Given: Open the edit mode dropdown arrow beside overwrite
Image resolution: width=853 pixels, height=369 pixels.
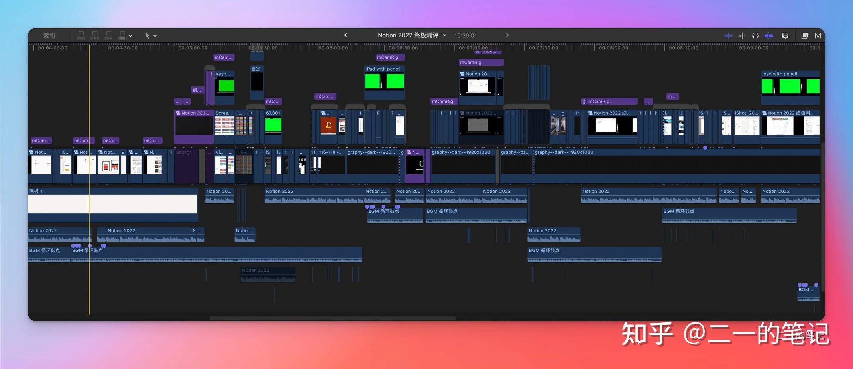Looking at the screenshot, I should click(130, 36).
